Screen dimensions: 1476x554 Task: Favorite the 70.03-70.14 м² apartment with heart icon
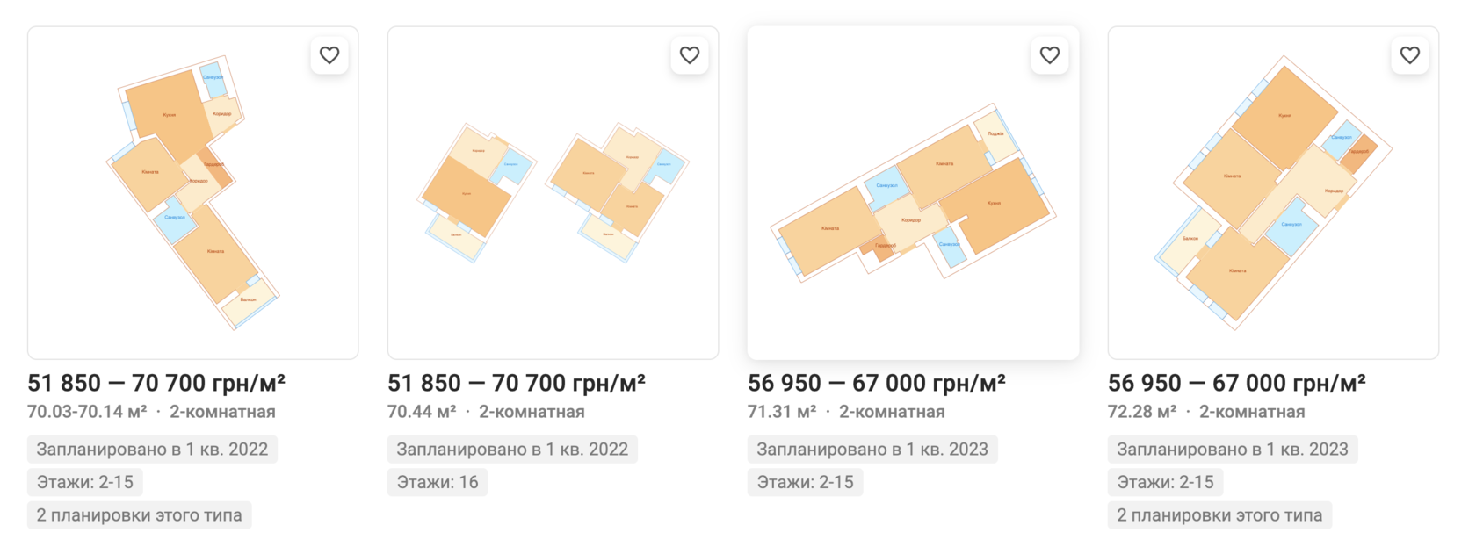[x=329, y=55]
